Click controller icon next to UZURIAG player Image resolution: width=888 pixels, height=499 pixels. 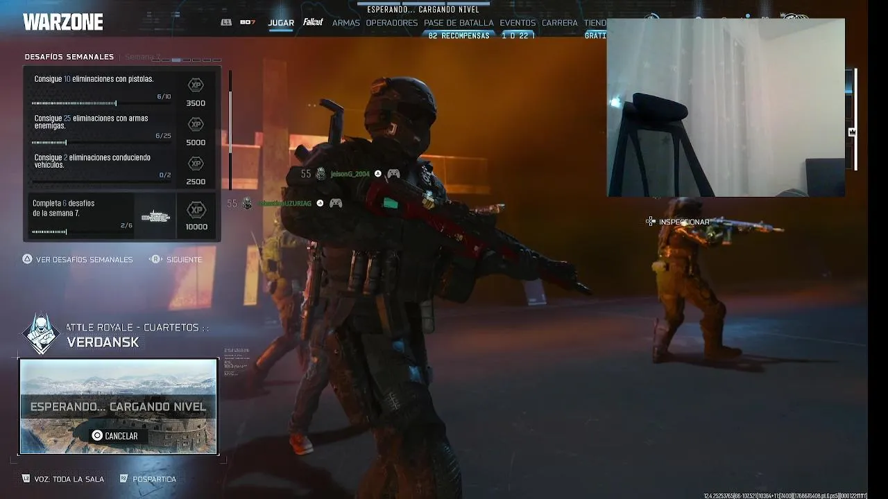point(336,203)
